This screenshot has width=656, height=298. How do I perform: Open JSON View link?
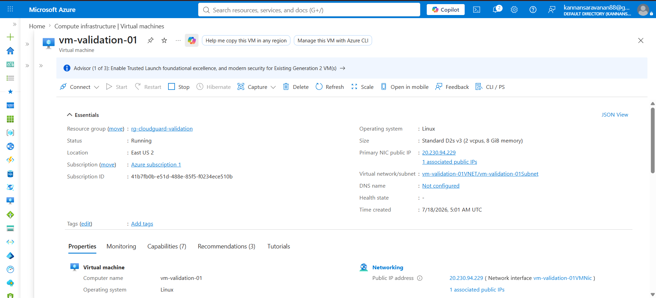click(615, 115)
